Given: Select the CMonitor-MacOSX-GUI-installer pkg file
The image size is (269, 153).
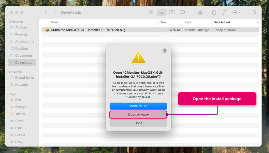Looking at the screenshot, I should (150, 30).
